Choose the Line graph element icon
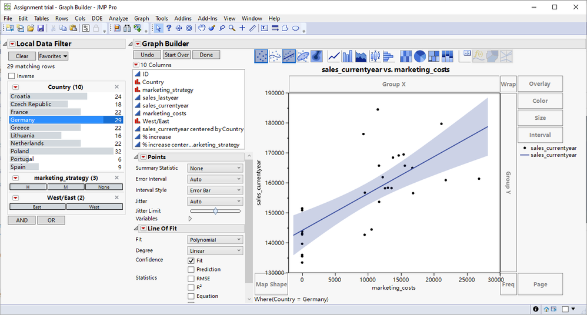587x315 pixels. pos(333,56)
